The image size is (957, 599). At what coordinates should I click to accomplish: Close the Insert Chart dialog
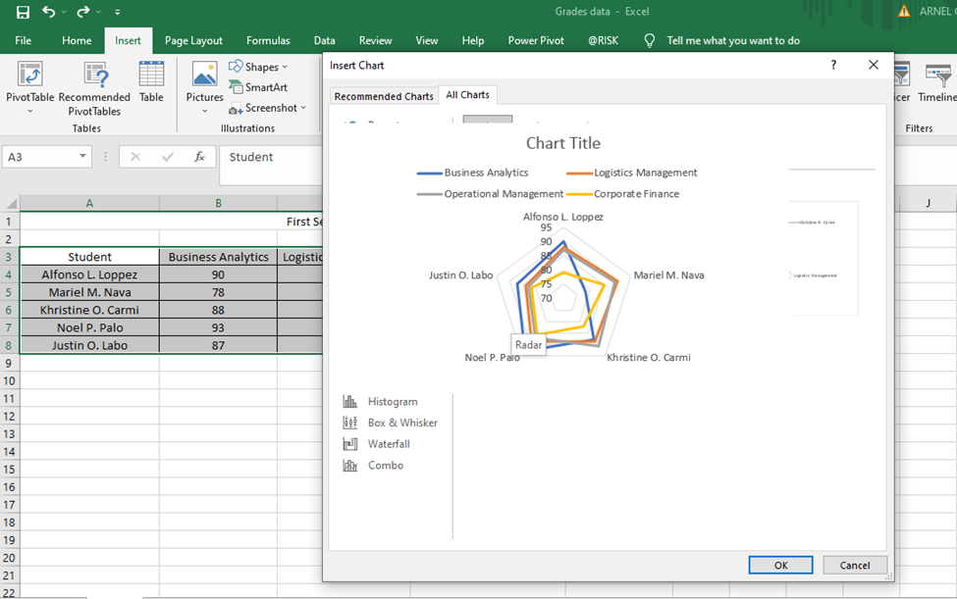tap(874, 65)
